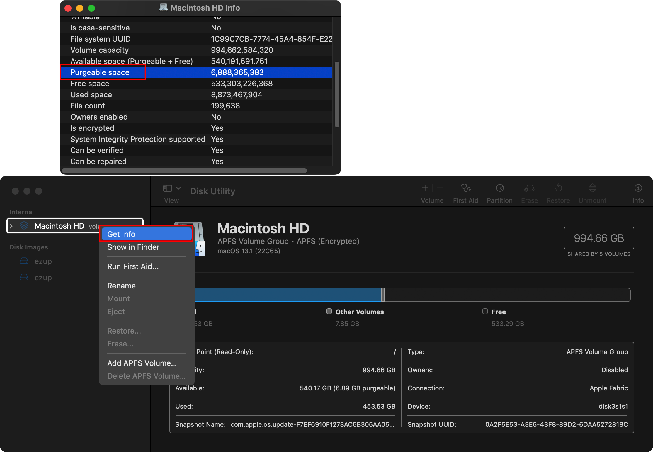Image resolution: width=653 pixels, height=452 pixels.
Task: Click the Info window vertical scrollbar
Action: 337,94
